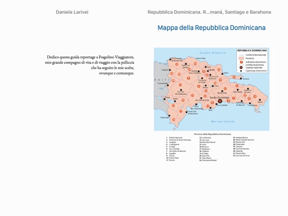288x216 pixels.
Task: Click the line che ha seguito le mie scelte
Action: coord(113,68)
